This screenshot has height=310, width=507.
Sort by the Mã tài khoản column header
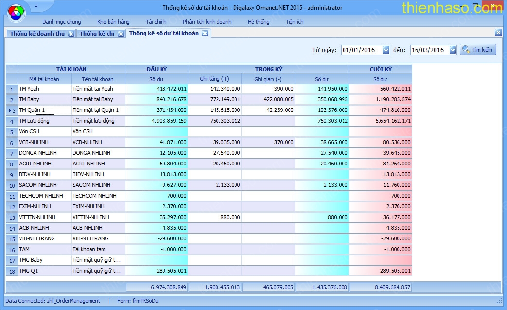tap(44, 79)
